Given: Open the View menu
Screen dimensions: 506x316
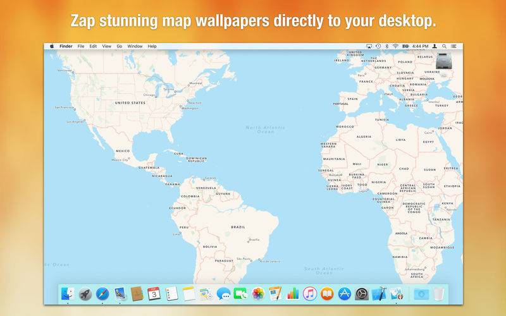Looking at the screenshot, I should [x=107, y=46].
